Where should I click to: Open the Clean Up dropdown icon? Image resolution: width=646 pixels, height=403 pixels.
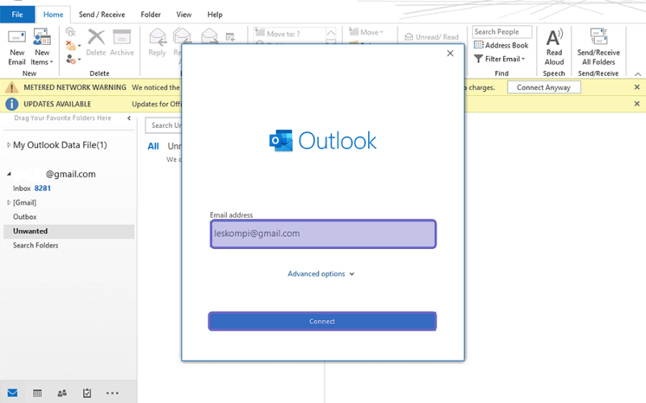73,46
